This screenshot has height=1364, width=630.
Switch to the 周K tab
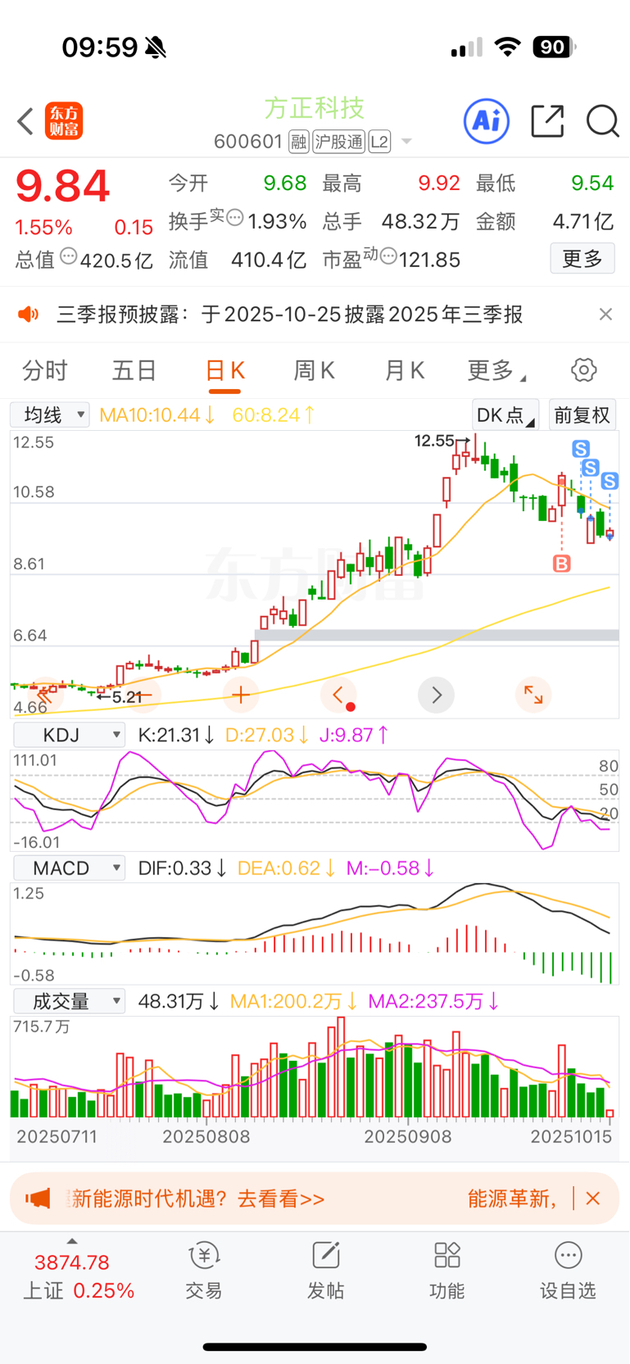click(314, 371)
